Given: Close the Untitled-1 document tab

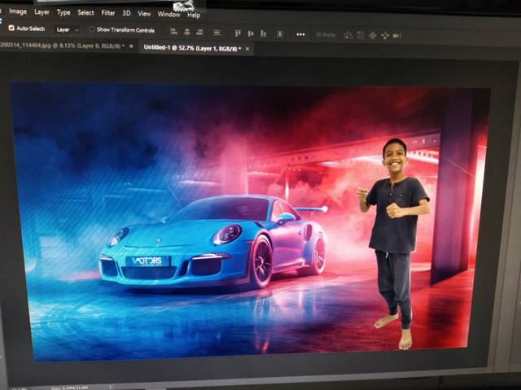Looking at the screenshot, I should click(247, 49).
